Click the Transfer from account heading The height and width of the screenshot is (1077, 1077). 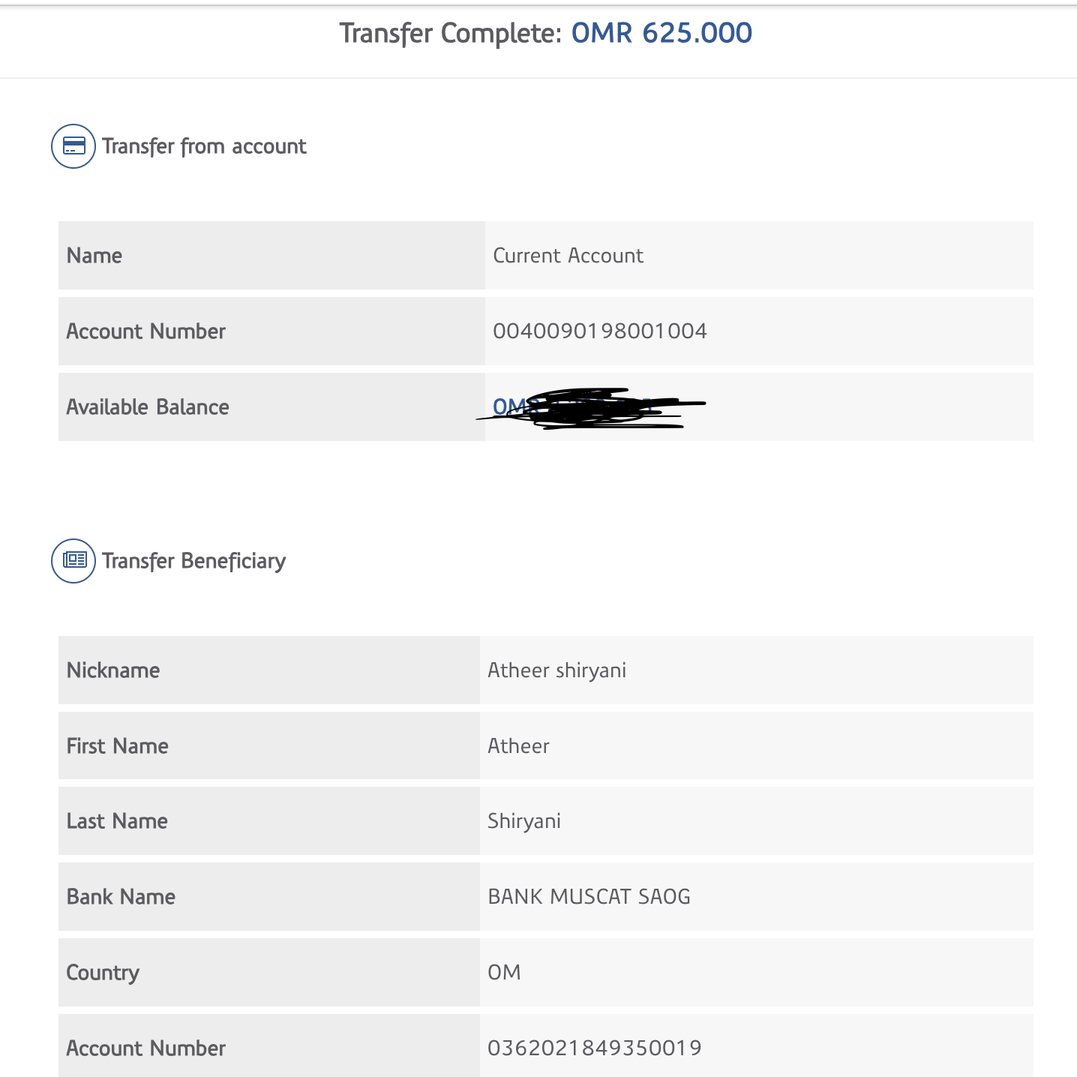coord(204,146)
